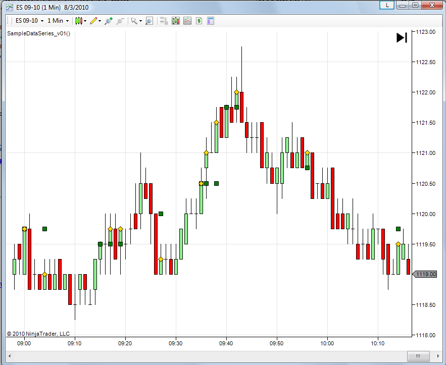446x365 pixels.
Task: Click the 09:40 time axis label
Action: [x=226, y=343]
